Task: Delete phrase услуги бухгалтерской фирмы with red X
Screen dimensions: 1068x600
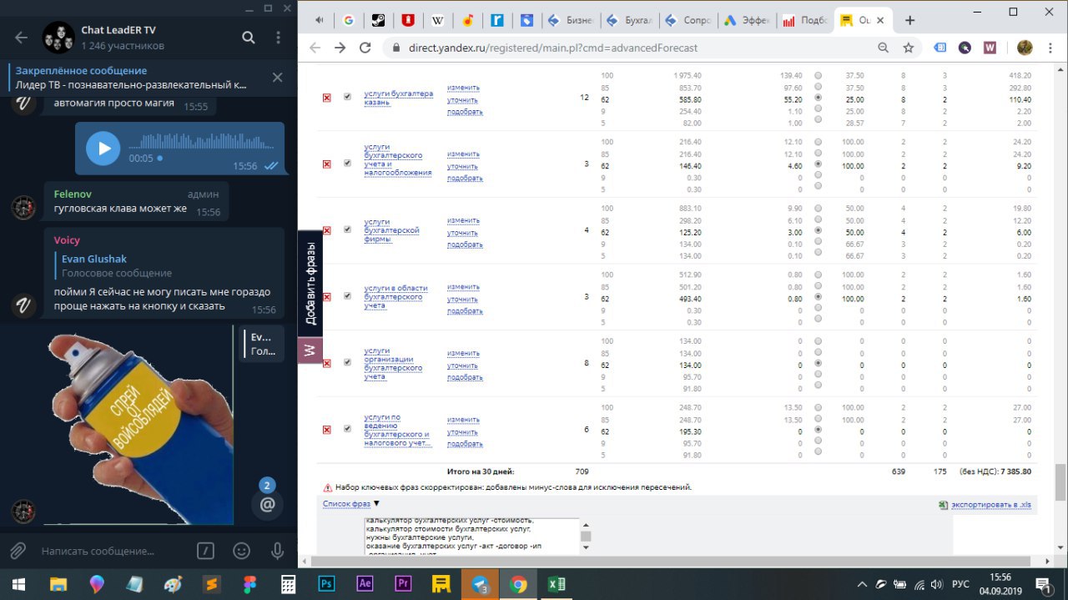Action: [327, 230]
